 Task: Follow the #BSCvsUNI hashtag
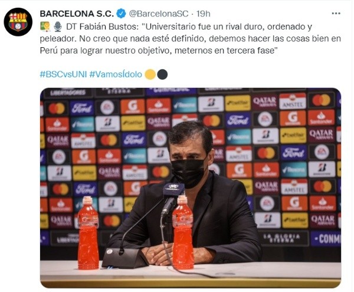point(63,74)
